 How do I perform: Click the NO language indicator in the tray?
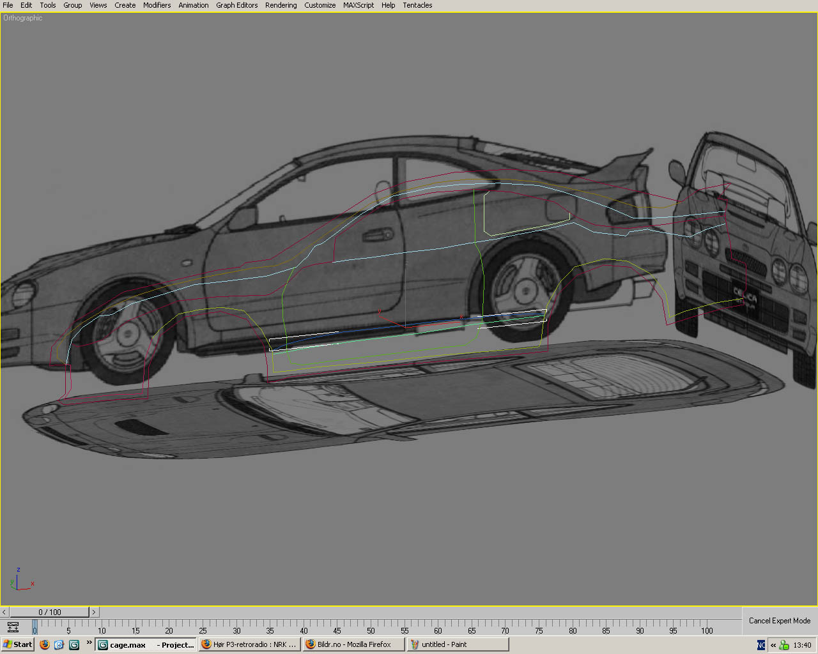point(761,645)
